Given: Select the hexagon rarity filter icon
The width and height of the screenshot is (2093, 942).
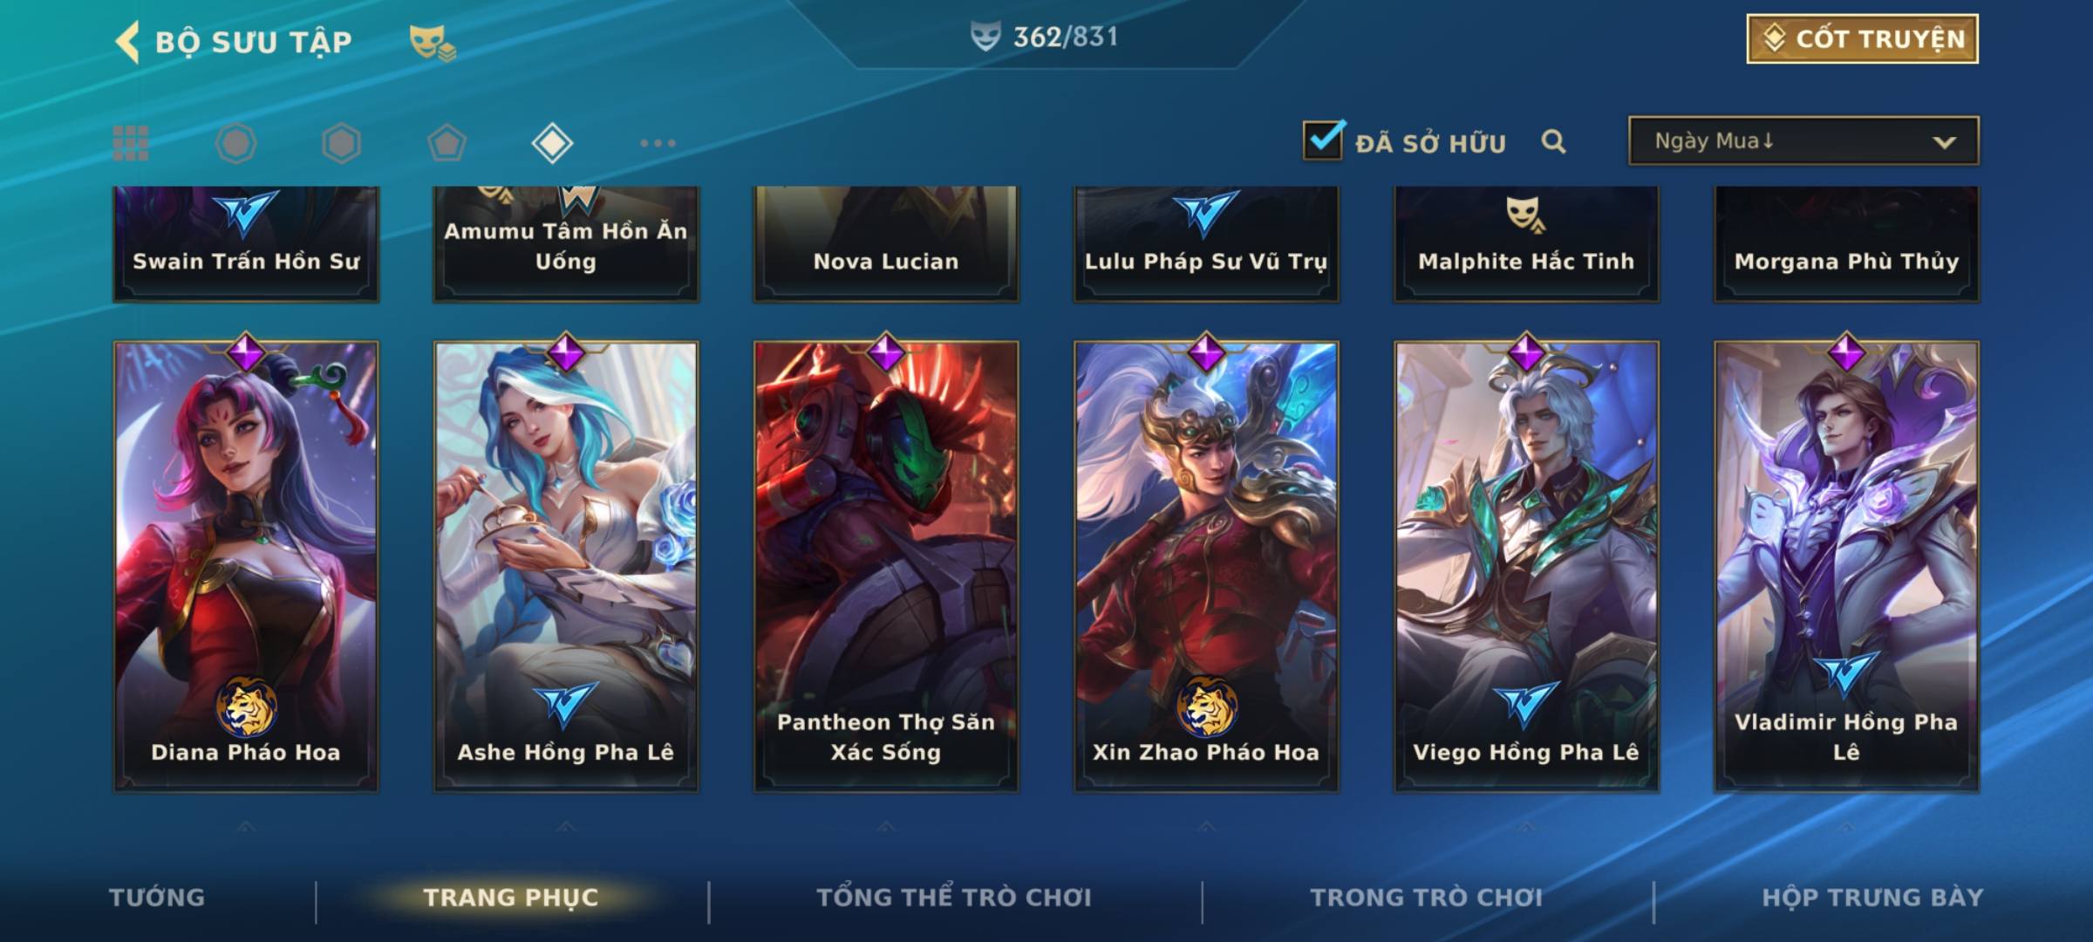Looking at the screenshot, I should pos(341,143).
